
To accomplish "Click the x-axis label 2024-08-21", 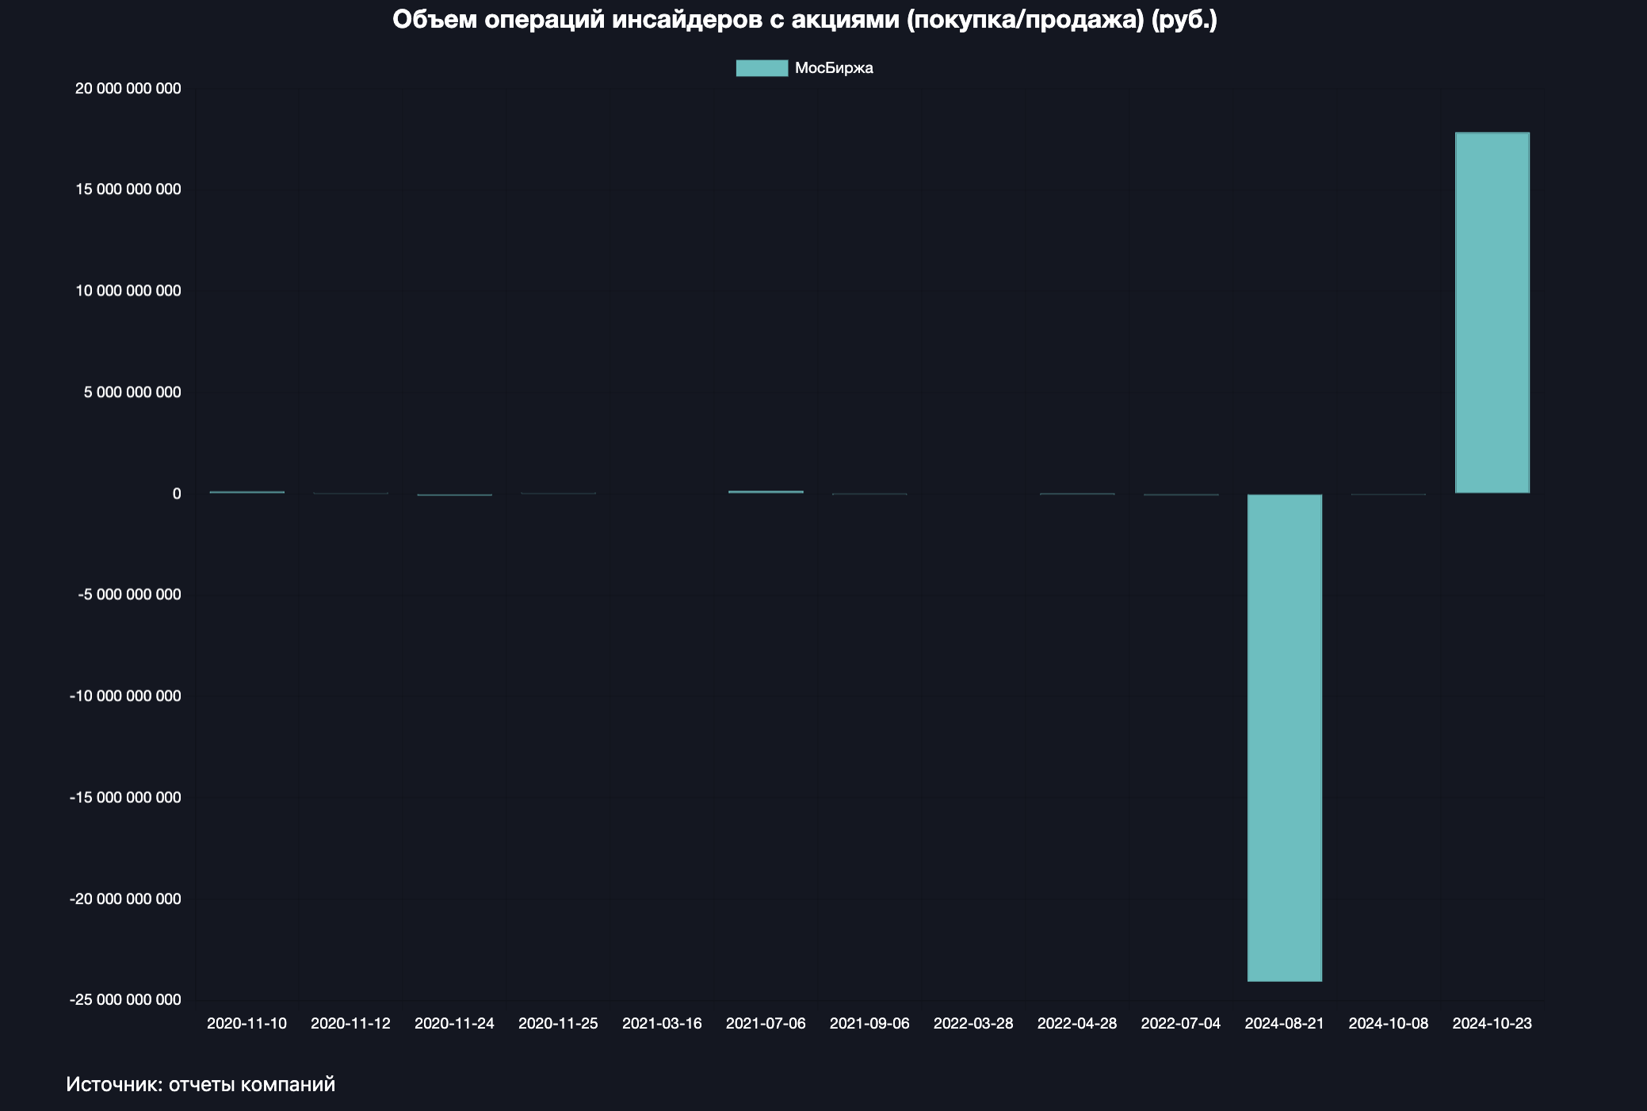I will (1284, 1023).
